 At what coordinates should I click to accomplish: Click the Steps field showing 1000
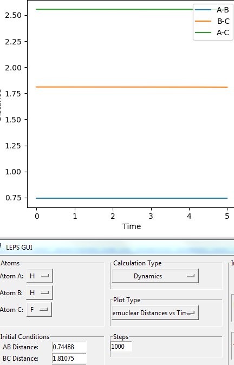click(121, 347)
